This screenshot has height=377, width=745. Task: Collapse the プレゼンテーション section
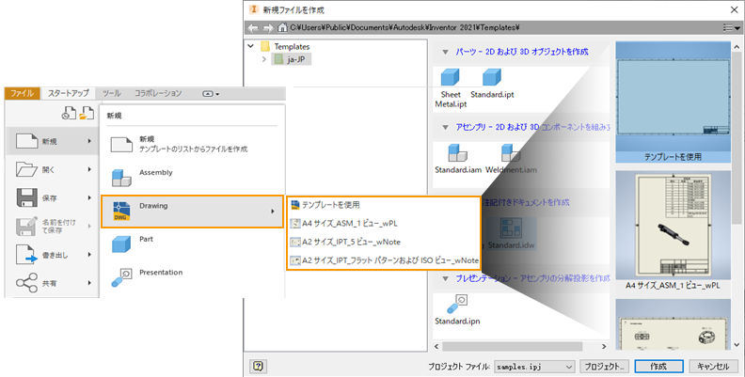point(445,278)
